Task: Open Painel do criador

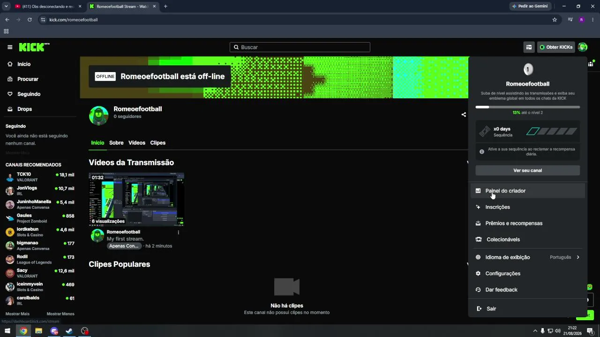Action: tap(528, 191)
